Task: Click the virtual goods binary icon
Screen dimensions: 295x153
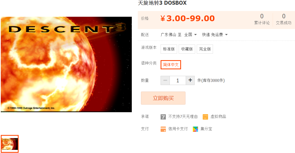Action: [205, 117]
